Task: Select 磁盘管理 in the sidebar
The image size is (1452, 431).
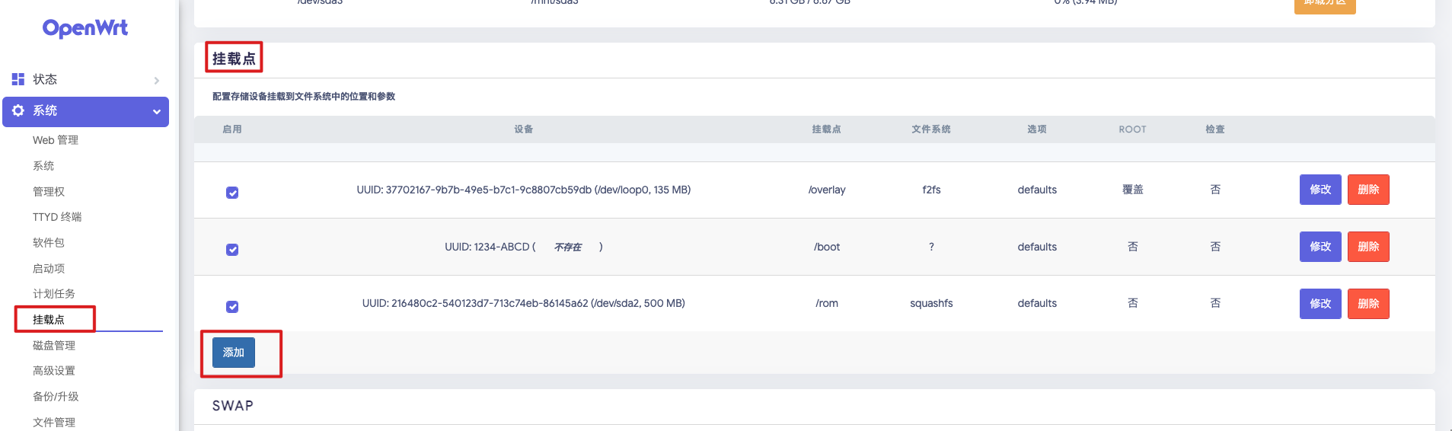Action: coord(54,346)
